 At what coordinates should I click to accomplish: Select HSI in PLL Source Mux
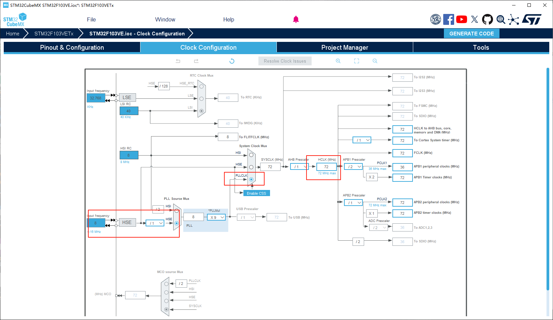[177, 211]
